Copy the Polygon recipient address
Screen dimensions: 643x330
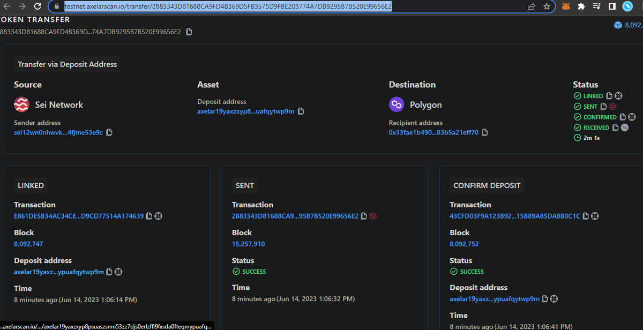[x=484, y=132]
